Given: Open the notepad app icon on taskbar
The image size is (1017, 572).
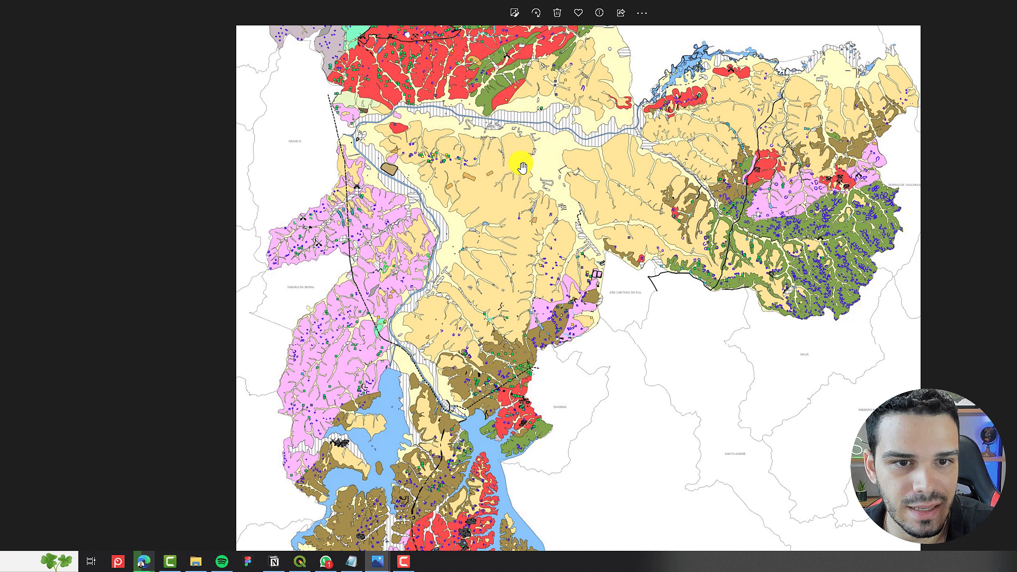Looking at the screenshot, I should point(352,561).
